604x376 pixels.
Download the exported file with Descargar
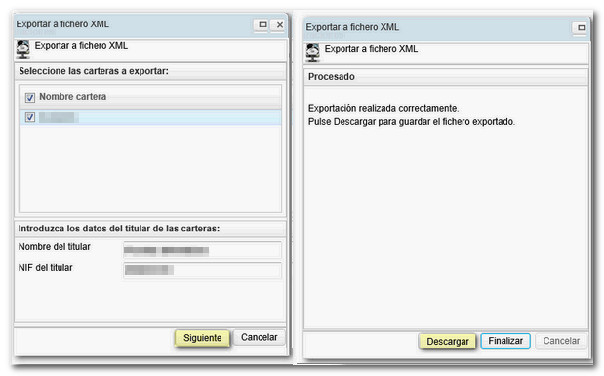447,341
